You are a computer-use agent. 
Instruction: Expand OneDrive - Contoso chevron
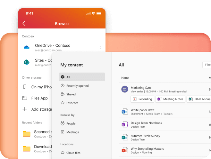click(100, 47)
